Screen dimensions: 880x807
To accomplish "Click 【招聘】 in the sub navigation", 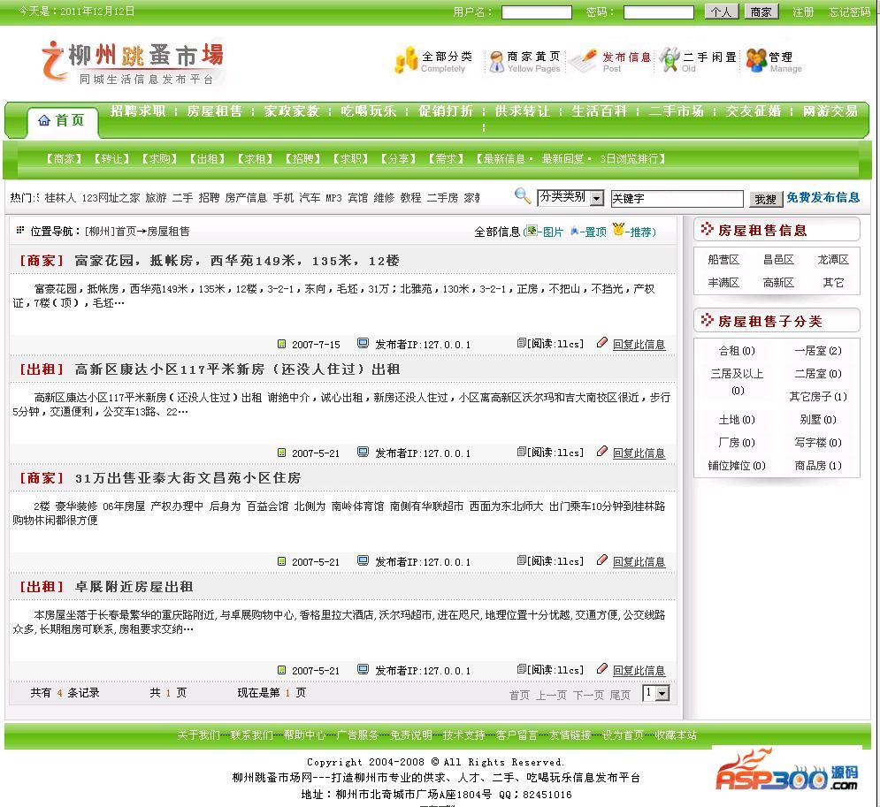I will (x=302, y=159).
